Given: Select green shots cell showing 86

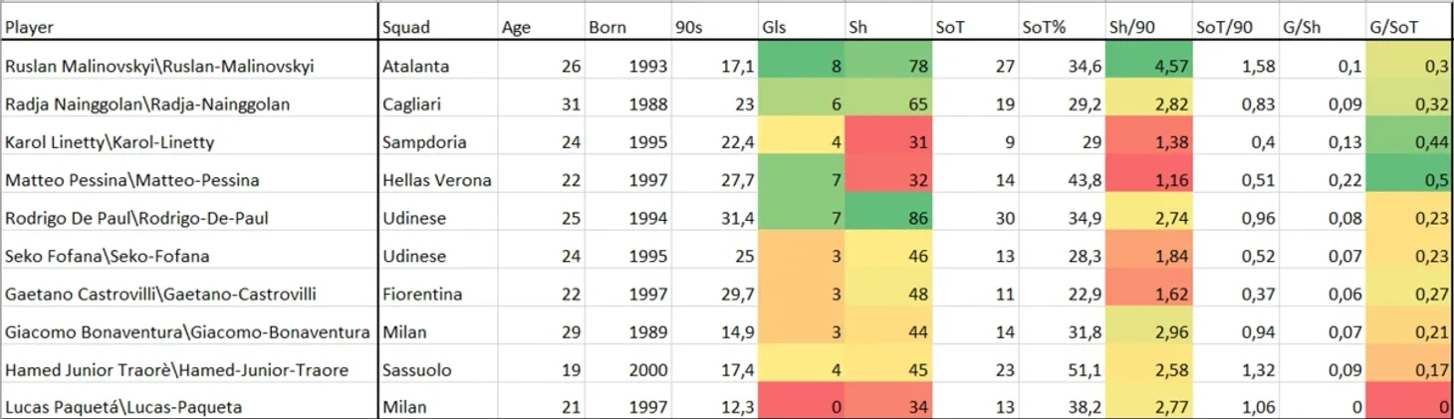Looking at the screenshot, I should click(x=887, y=218).
